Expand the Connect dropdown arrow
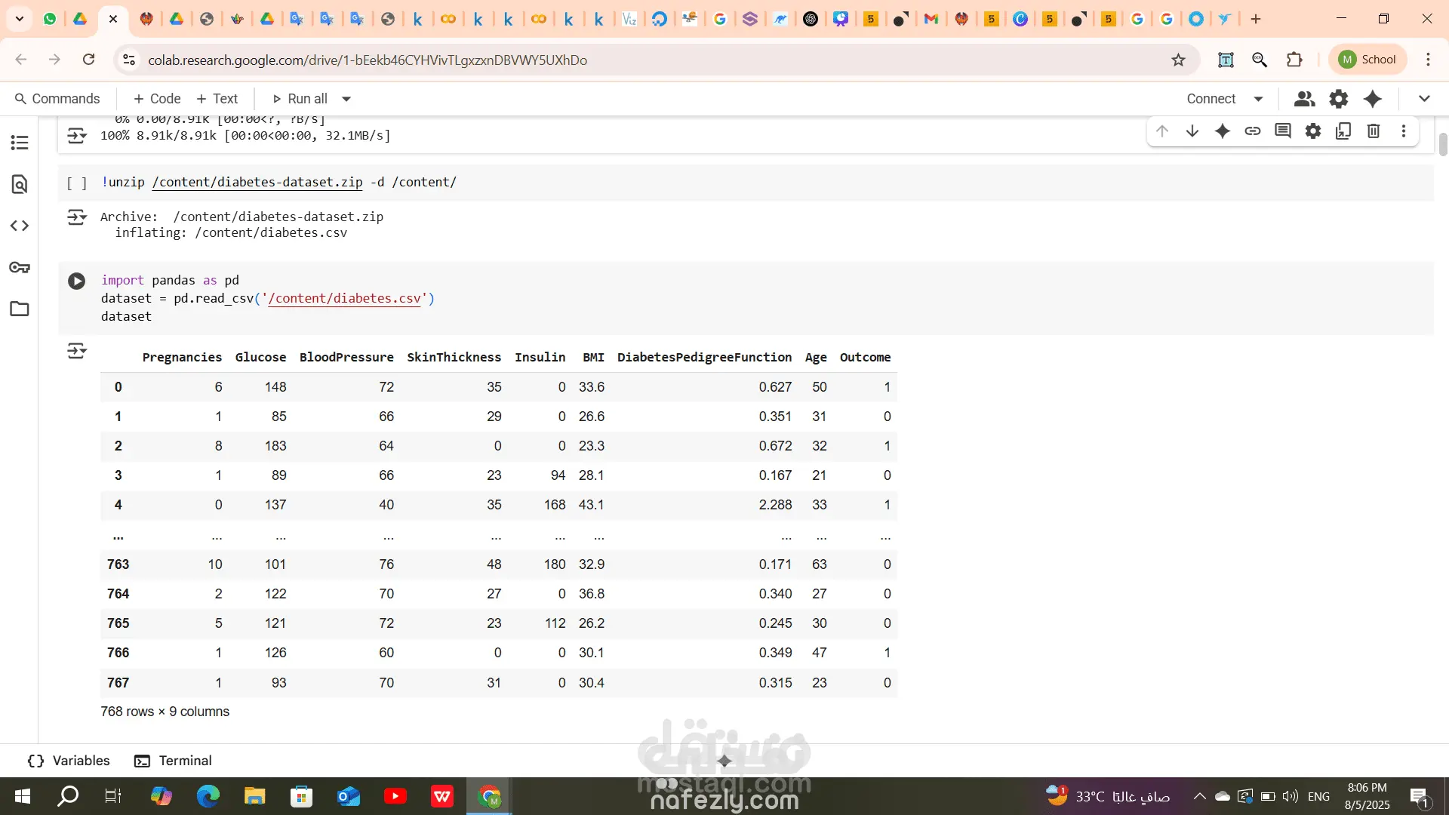The height and width of the screenshot is (815, 1449). click(x=1258, y=99)
